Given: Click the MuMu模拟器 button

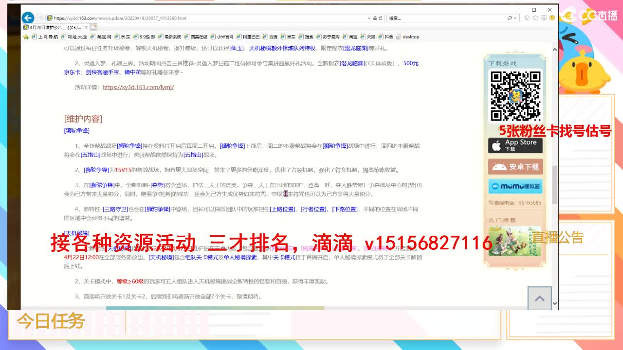Looking at the screenshot, I should pos(515,186).
